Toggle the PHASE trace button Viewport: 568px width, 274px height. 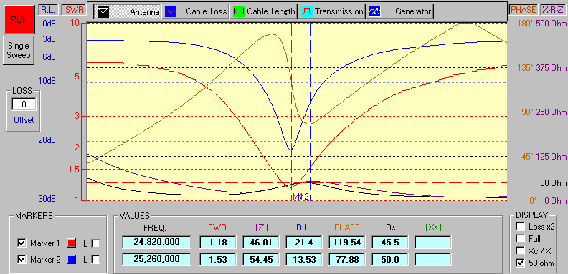tap(523, 10)
